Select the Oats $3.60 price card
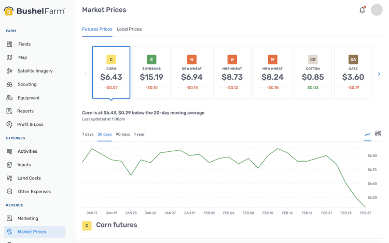389x243 pixels. [353, 73]
